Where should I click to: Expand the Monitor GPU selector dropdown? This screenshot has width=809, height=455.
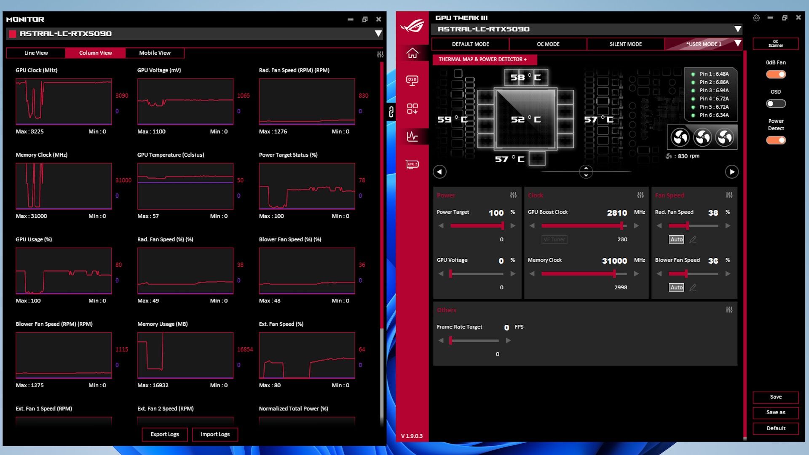click(x=378, y=34)
